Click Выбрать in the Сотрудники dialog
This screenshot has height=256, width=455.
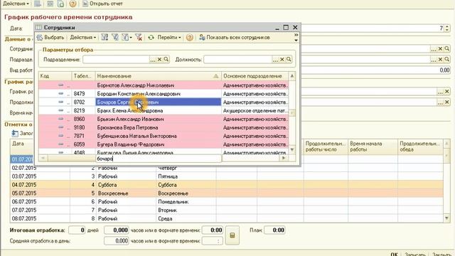pos(50,38)
